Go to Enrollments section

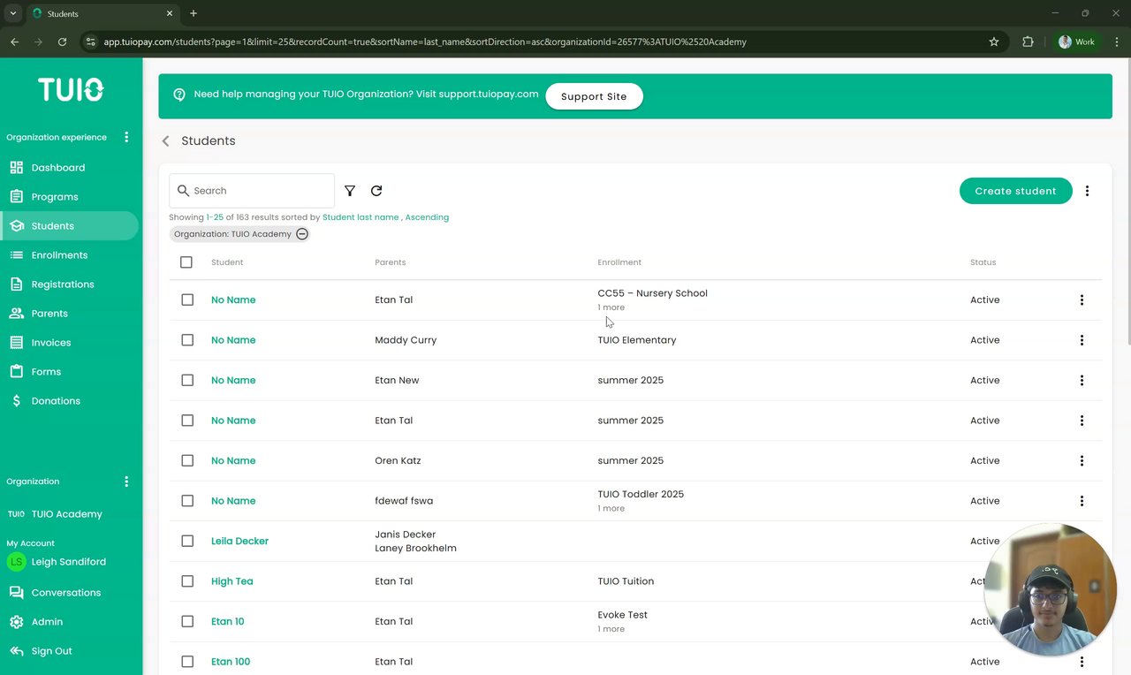59,255
